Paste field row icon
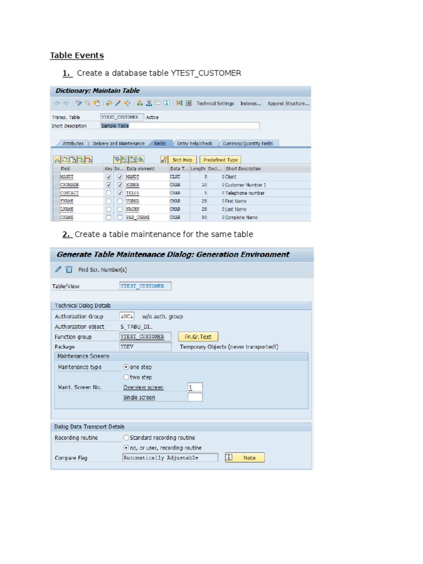The image size is (423, 564). tap(73, 160)
